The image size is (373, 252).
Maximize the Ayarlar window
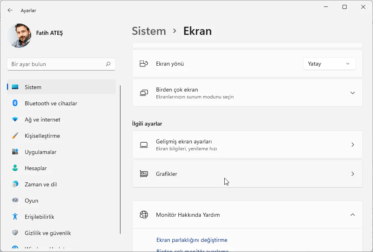tap(345, 7)
